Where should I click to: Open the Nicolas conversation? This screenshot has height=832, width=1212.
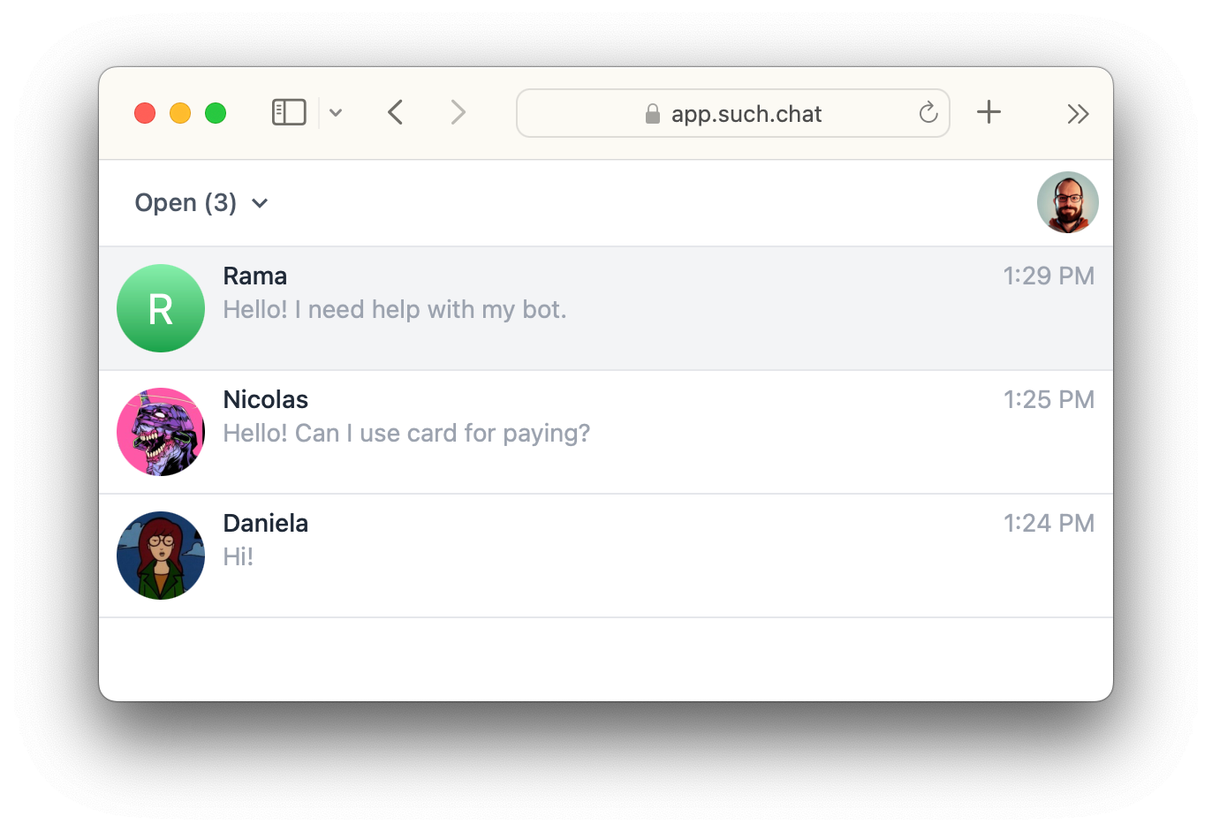pyautogui.click(x=606, y=432)
